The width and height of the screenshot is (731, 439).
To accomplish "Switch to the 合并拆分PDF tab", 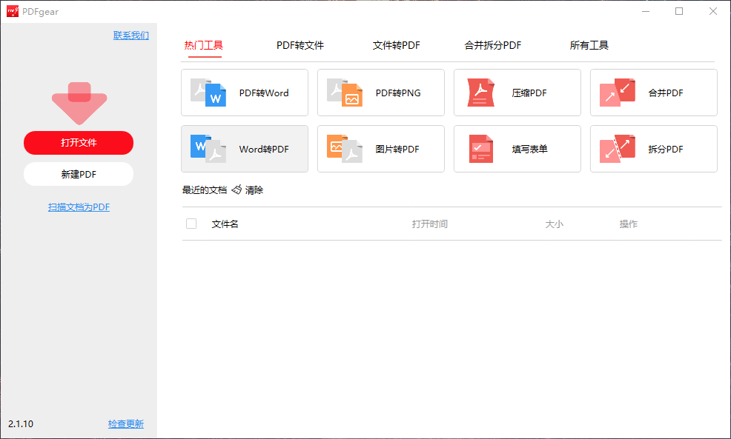I will point(493,45).
